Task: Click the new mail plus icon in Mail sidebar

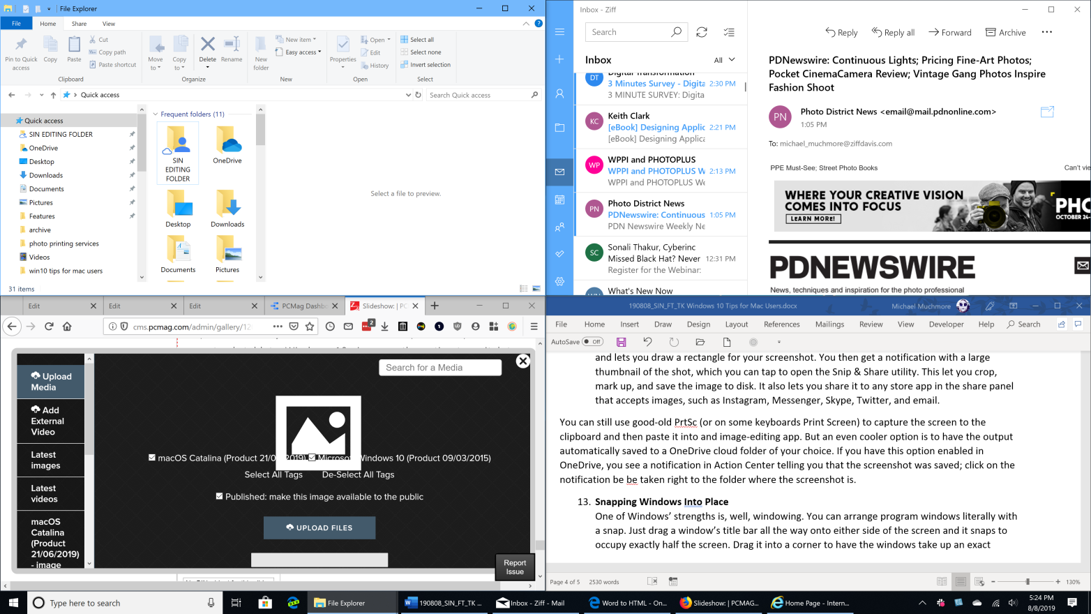Action: click(x=559, y=59)
